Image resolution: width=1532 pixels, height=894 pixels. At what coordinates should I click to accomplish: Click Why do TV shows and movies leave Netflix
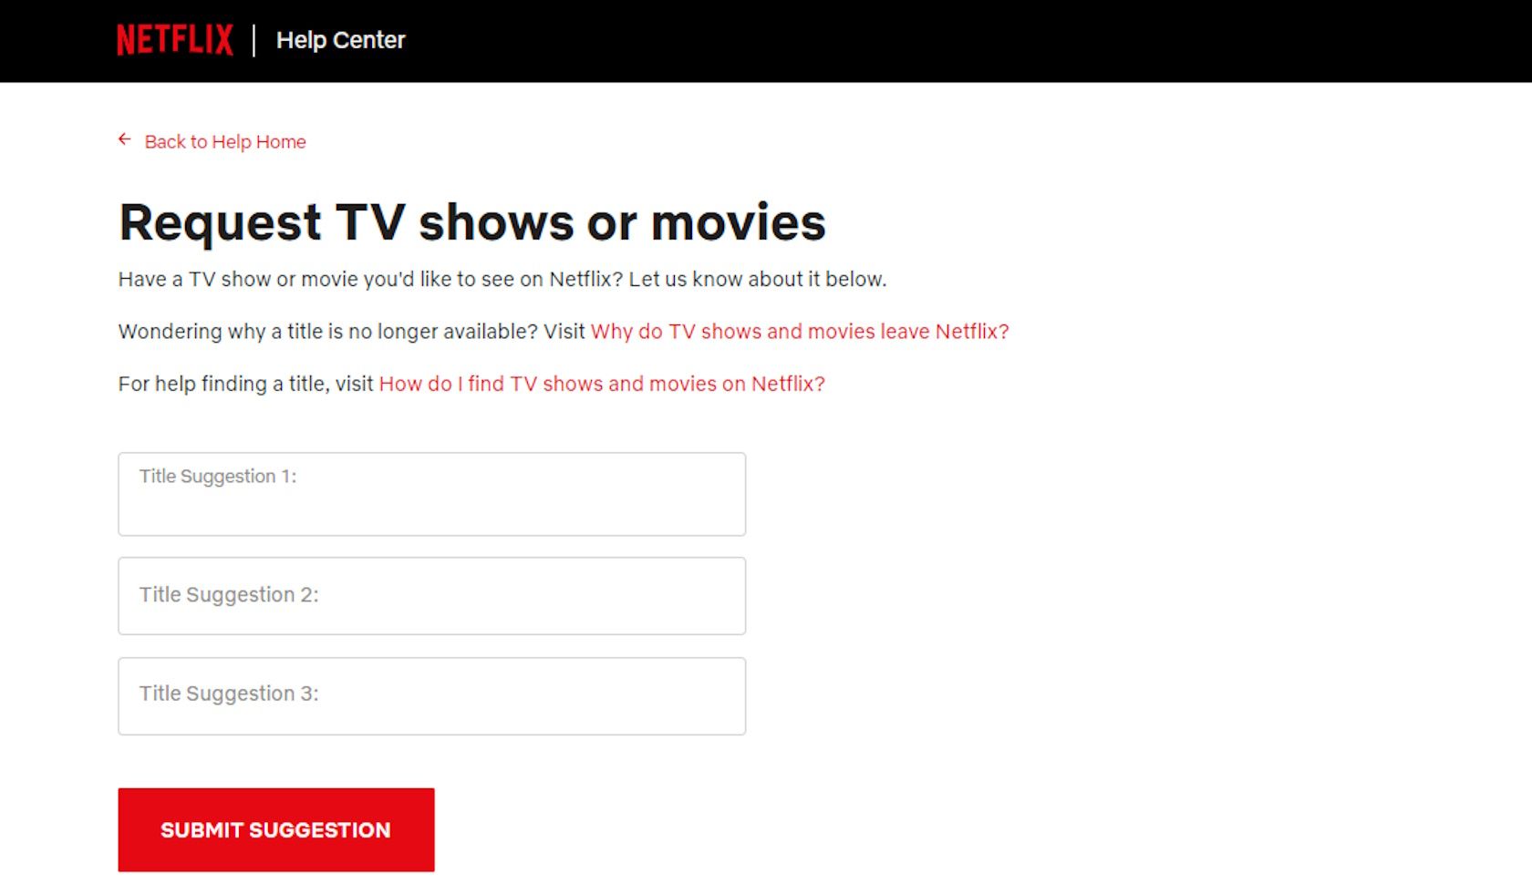pyautogui.click(x=800, y=332)
